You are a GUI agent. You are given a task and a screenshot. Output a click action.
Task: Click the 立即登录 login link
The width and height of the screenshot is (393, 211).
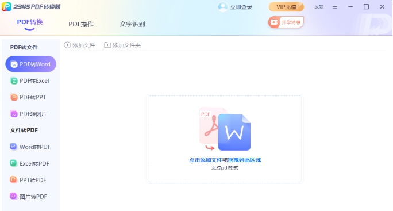tap(241, 7)
